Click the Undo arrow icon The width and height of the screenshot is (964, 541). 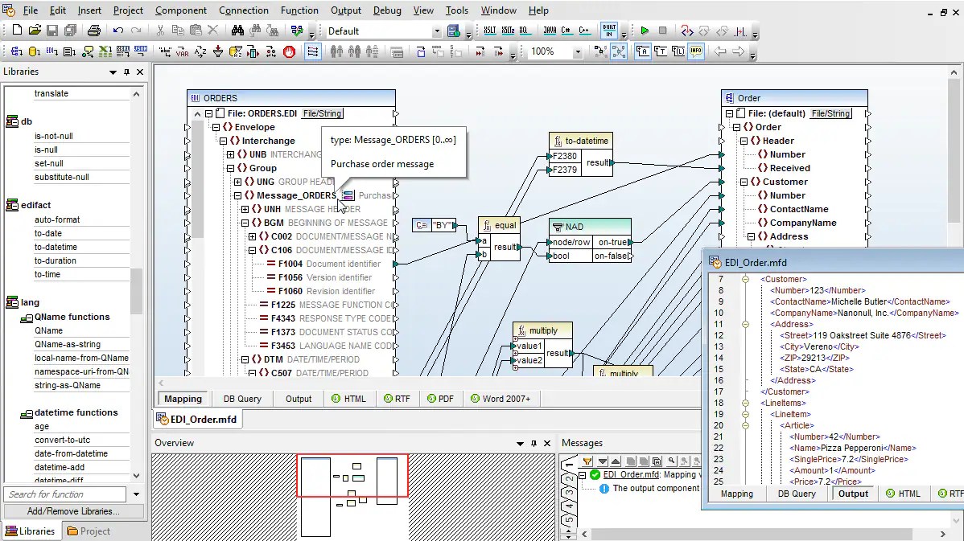(118, 30)
